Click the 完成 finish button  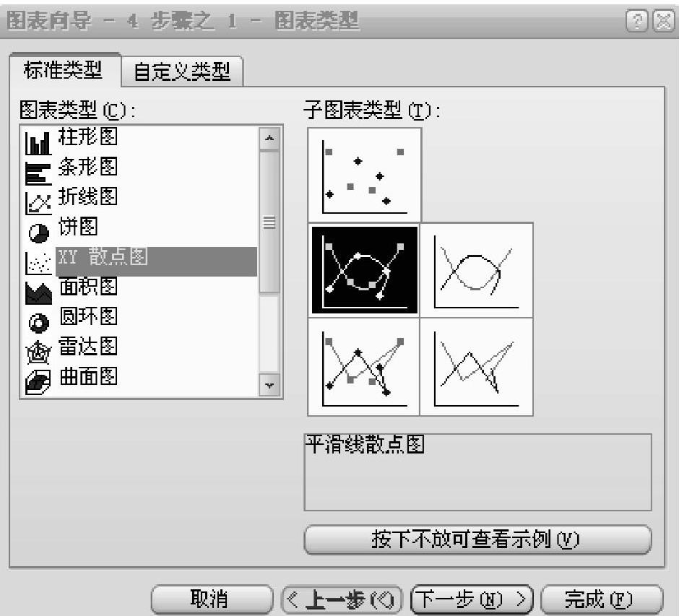coord(602,599)
